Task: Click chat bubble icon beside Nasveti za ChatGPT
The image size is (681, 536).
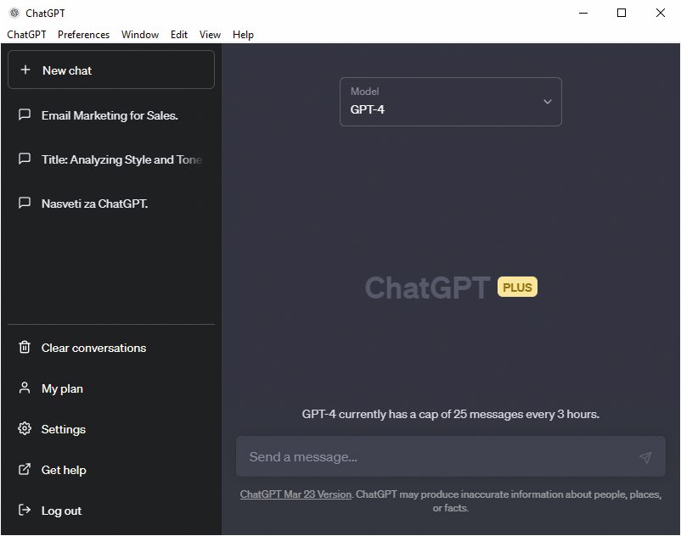Action: (x=25, y=203)
